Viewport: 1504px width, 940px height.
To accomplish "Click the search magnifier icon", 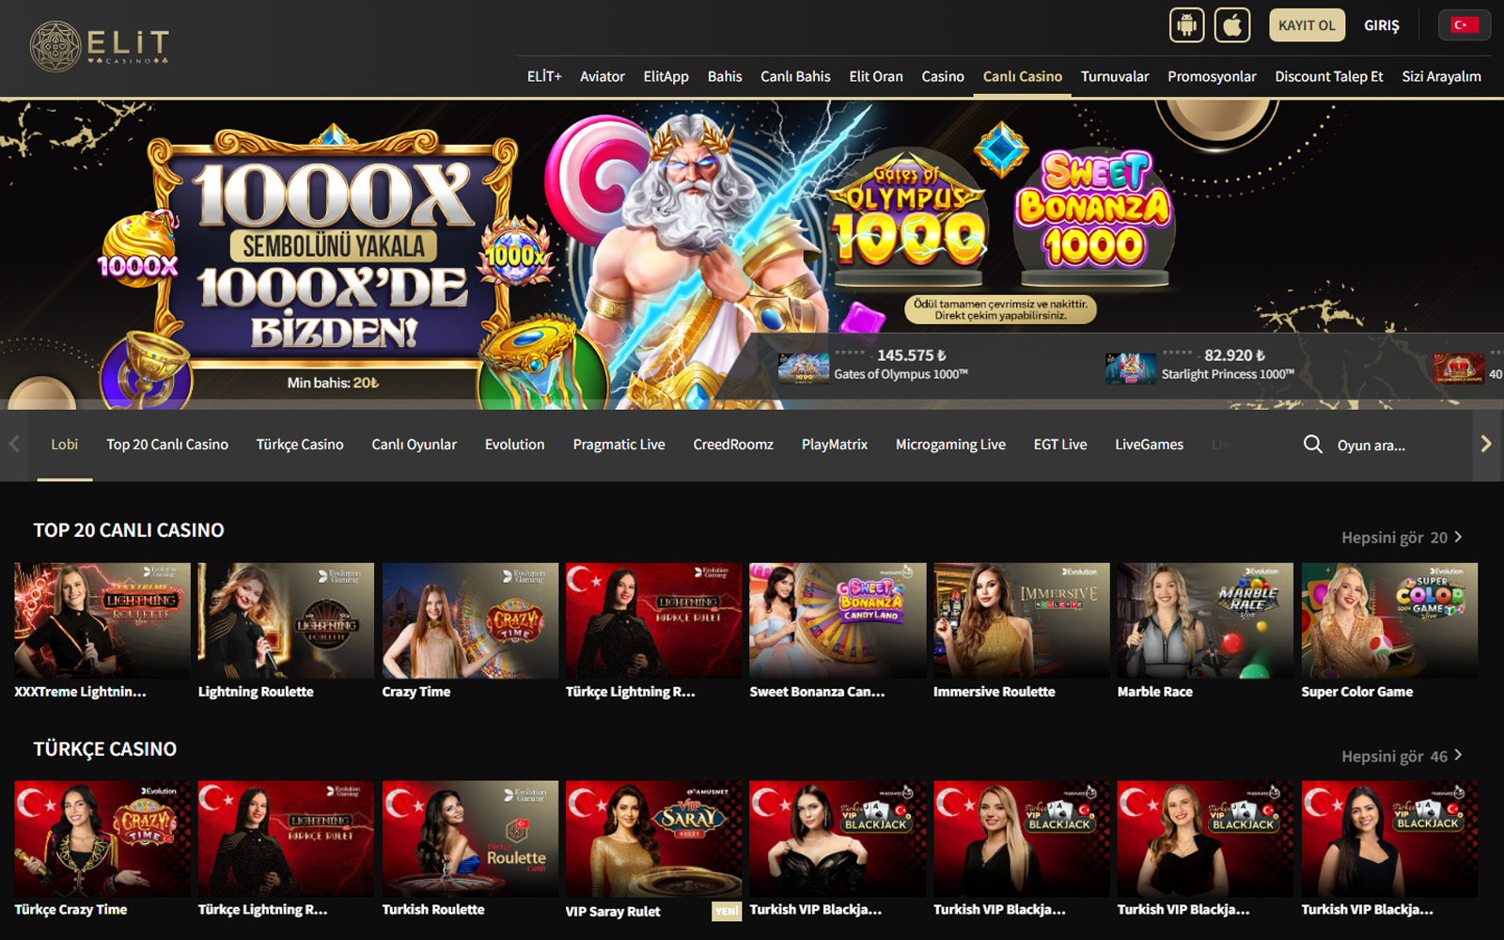I will click(x=1312, y=444).
